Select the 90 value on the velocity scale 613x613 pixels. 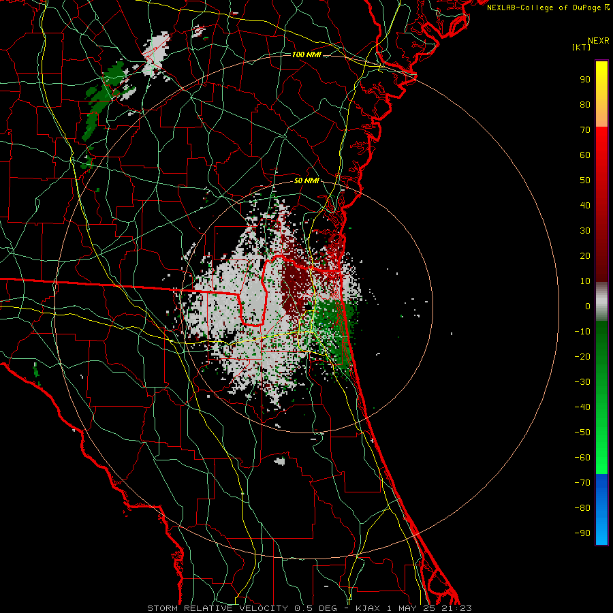click(x=585, y=80)
